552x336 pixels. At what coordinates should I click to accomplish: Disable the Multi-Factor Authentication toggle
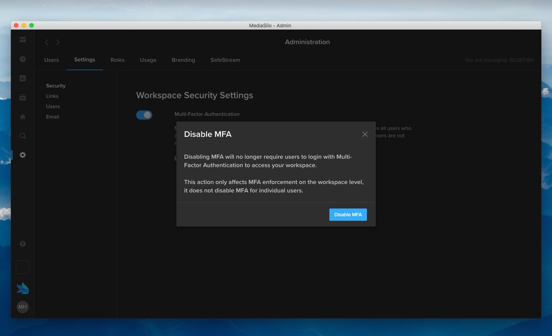tap(144, 115)
